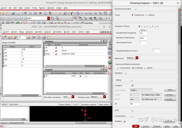Open the Calibre menu in Virtuoso window
182x128 pixels.
click(x=59, y=8)
